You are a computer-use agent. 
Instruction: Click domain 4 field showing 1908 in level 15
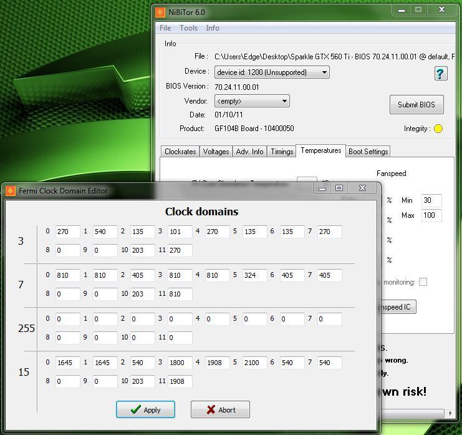[218, 363]
